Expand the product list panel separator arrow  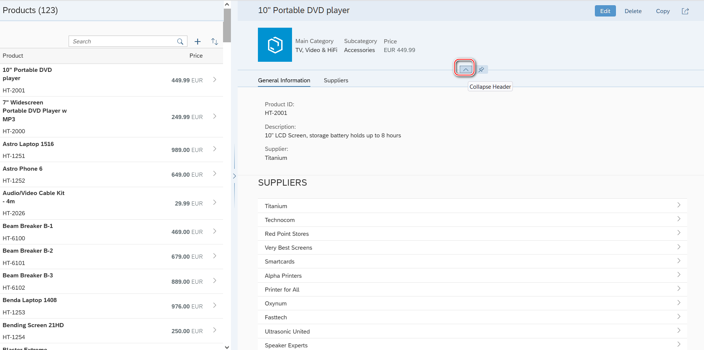[x=234, y=176]
